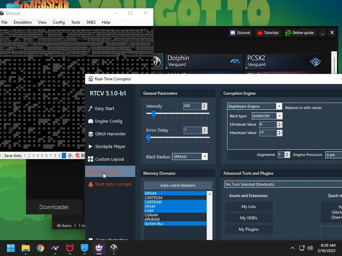The height and width of the screenshot is (256, 342).
Task: Open Glitch Harvester from sidebar
Action: tap(110, 134)
